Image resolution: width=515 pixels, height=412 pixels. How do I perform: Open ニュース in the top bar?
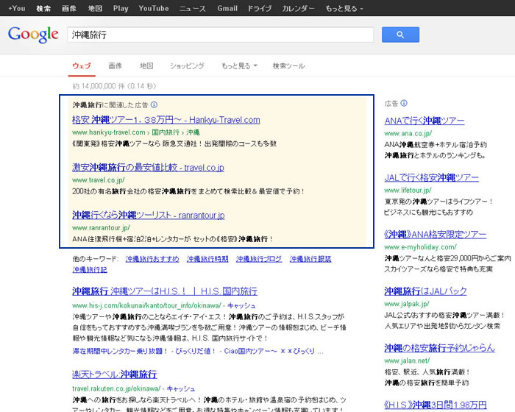click(x=193, y=9)
